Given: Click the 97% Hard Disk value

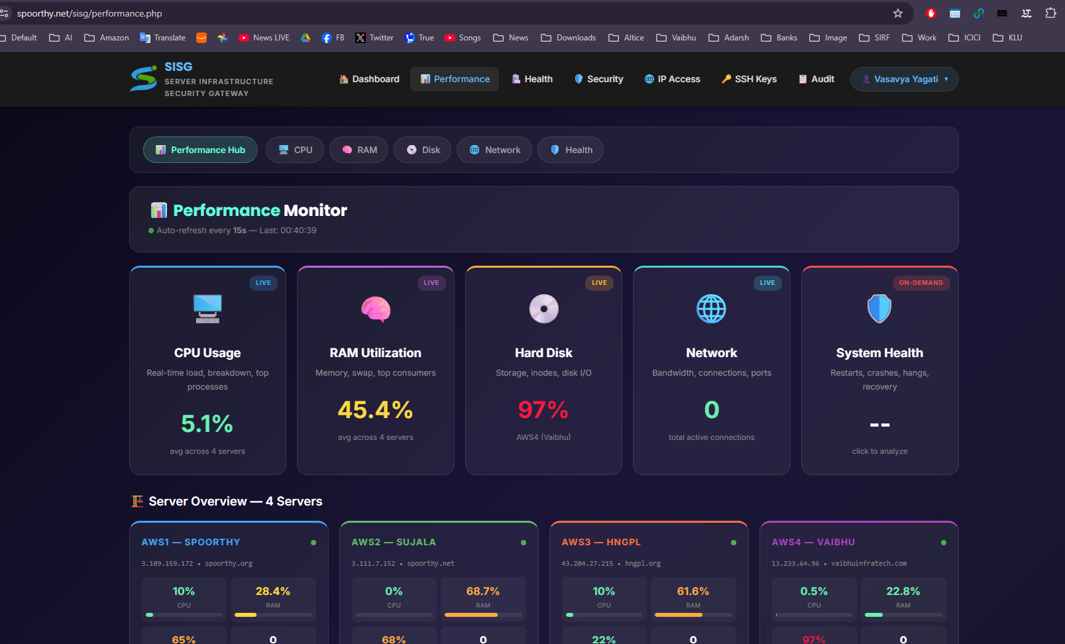Looking at the screenshot, I should [543, 409].
